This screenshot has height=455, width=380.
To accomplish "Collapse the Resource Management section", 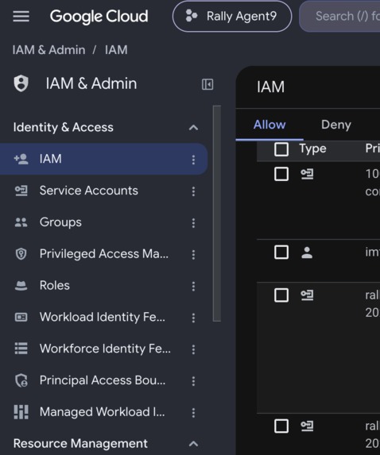I will pyautogui.click(x=193, y=444).
